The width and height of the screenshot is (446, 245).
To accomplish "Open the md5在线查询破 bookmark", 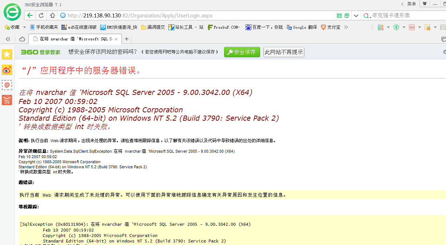I will pos(79,27).
